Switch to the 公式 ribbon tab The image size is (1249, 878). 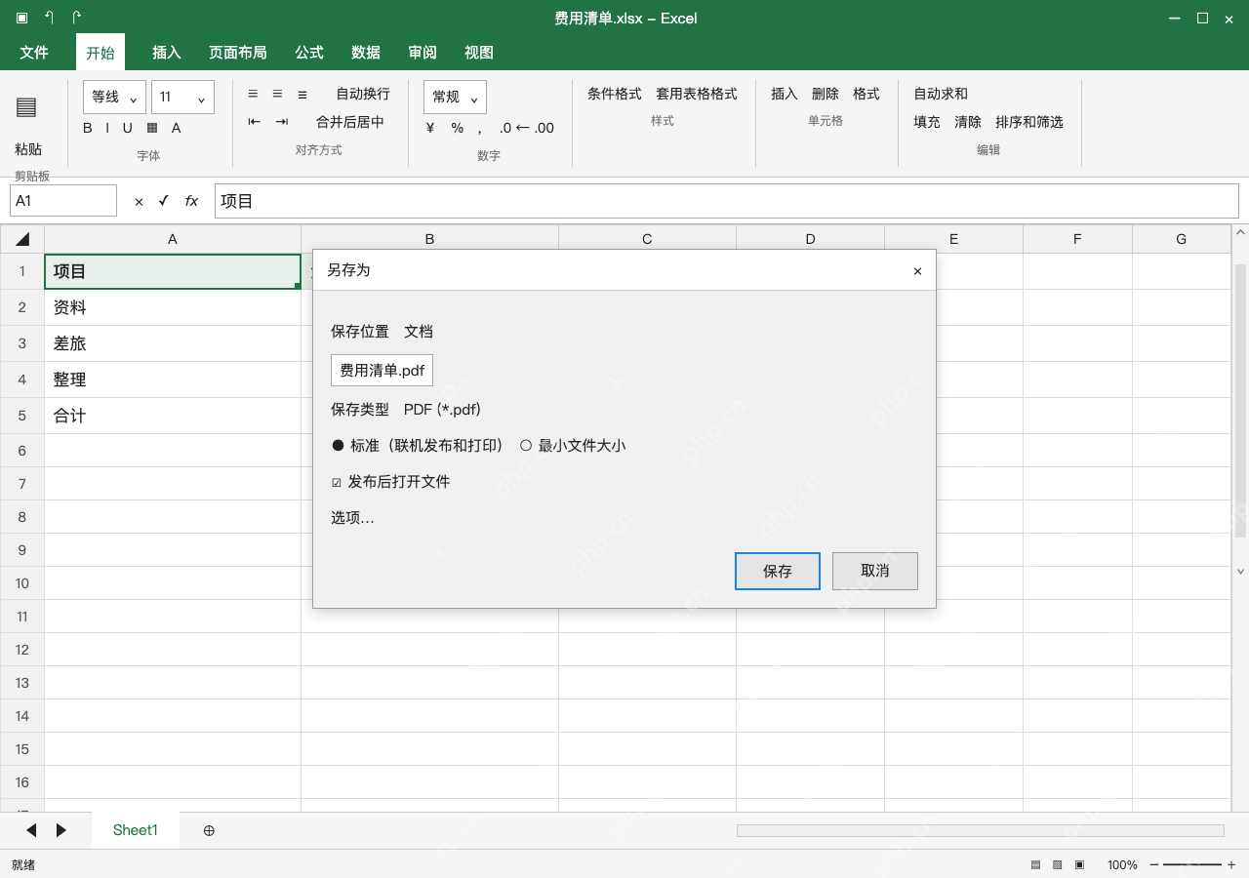click(309, 52)
